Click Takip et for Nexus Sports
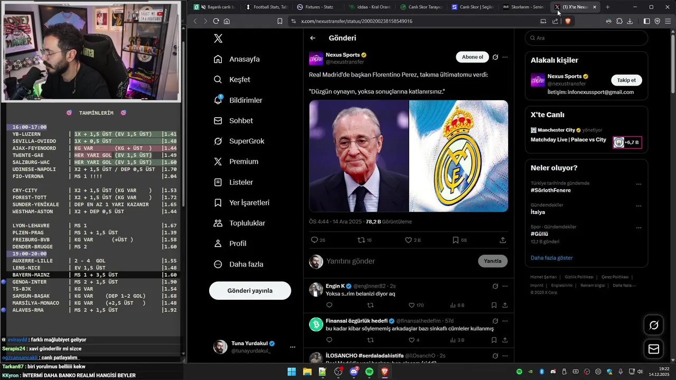 click(x=626, y=80)
